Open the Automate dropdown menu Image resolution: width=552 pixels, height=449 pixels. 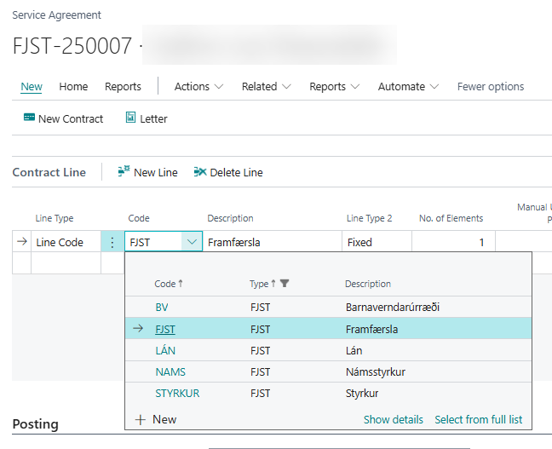coord(408,86)
